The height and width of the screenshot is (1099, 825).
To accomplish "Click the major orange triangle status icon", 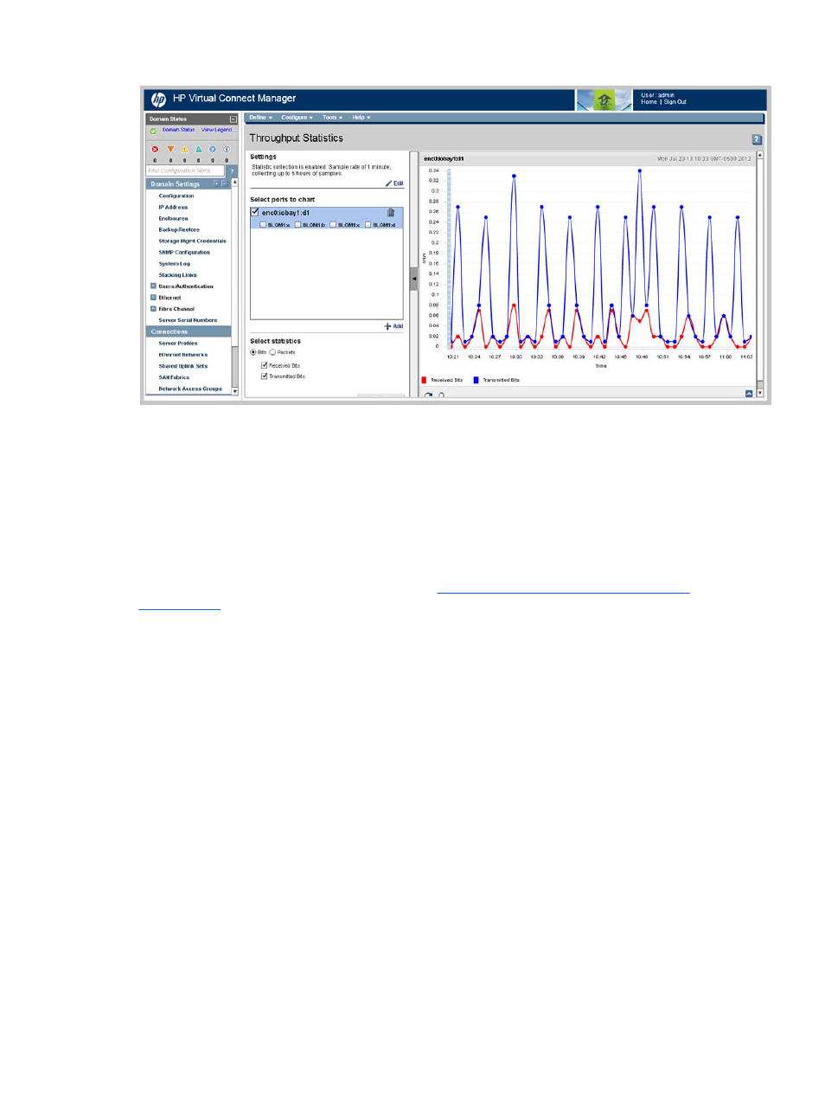I will tap(170, 150).
